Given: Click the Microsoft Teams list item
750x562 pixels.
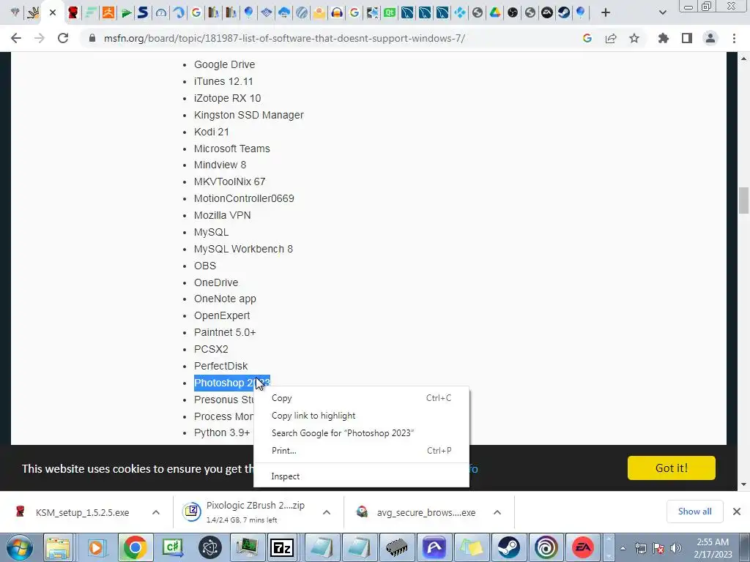Looking at the screenshot, I should click(x=232, y=149).
